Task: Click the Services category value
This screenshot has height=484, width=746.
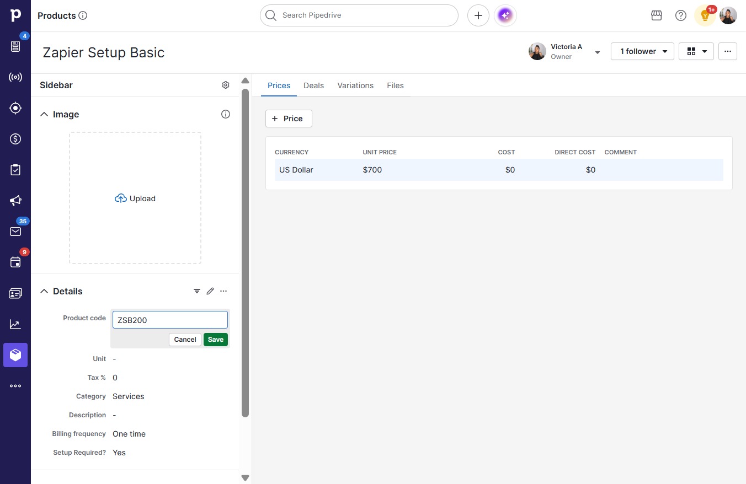Action: pyautogui.click(x=129, y=396)
